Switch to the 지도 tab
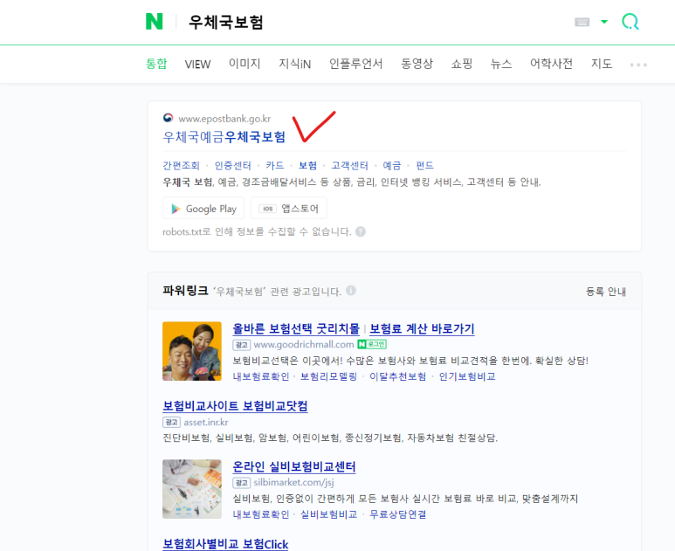This screenshot has width=675, height=551. pos(602,64)
